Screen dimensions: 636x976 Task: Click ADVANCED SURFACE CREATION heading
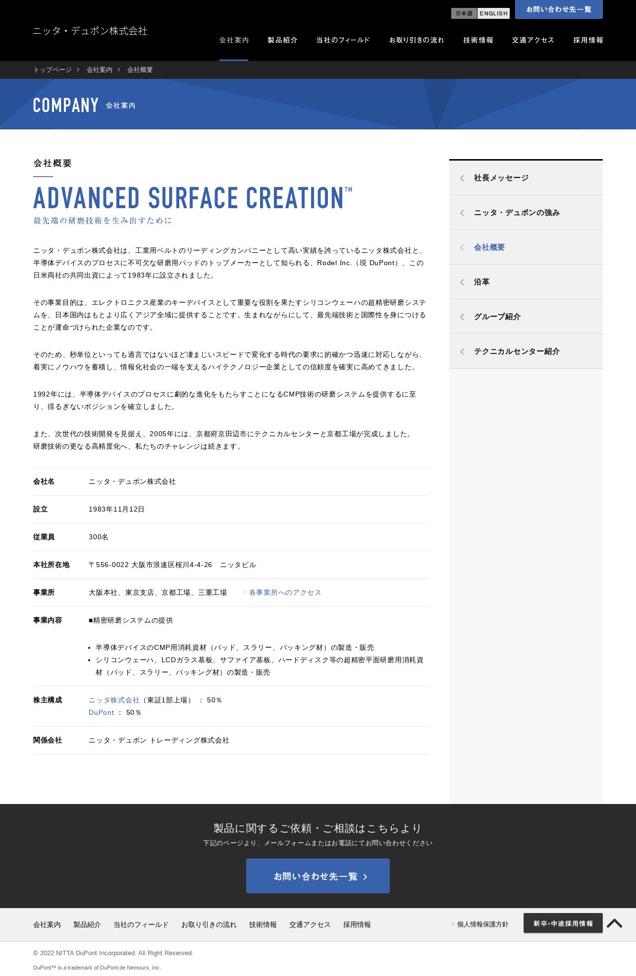coord(193,198)
